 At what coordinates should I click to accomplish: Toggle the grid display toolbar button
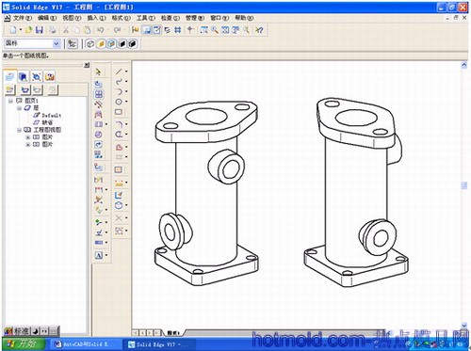pos(178,30)
